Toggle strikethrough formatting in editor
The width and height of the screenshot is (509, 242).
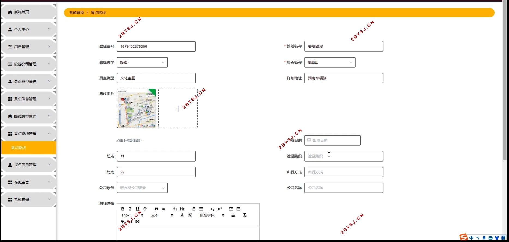tap(145, 209)
